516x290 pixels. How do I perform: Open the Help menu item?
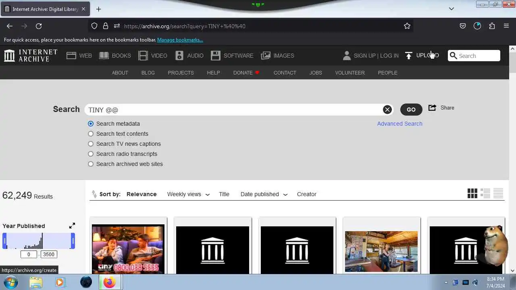tap(214, 73)
